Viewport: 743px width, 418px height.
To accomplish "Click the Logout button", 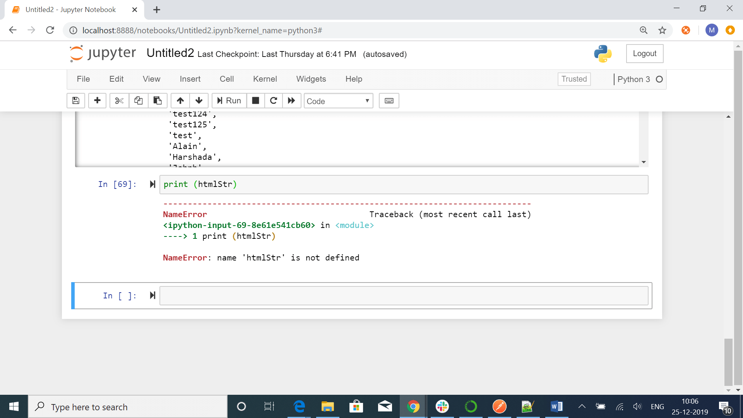I will [x=644, y=53].
